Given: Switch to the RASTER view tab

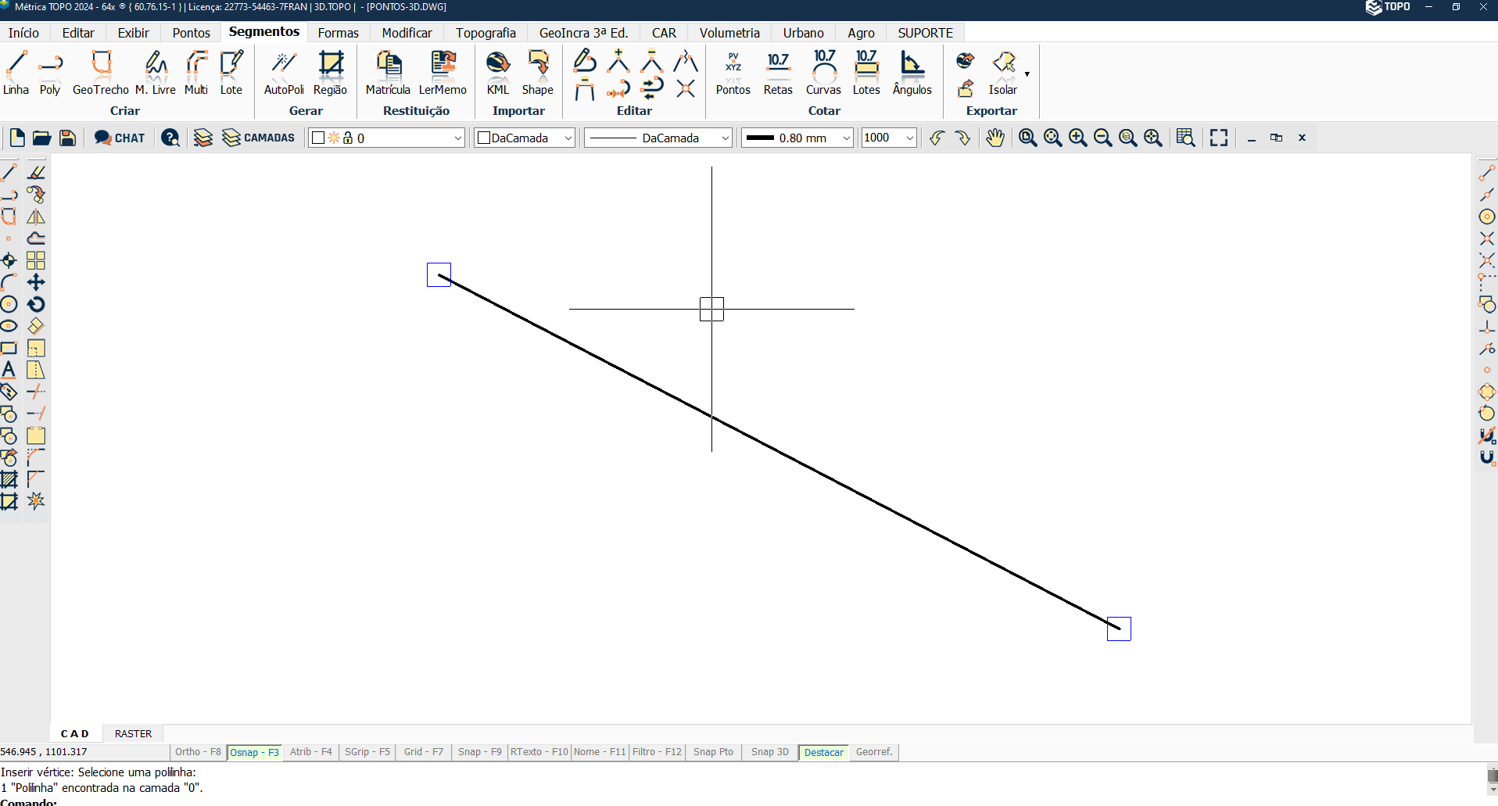Looking at the screenshot, I should [134, 733].
